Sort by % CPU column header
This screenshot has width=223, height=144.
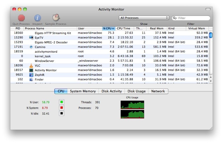(109, 28)
